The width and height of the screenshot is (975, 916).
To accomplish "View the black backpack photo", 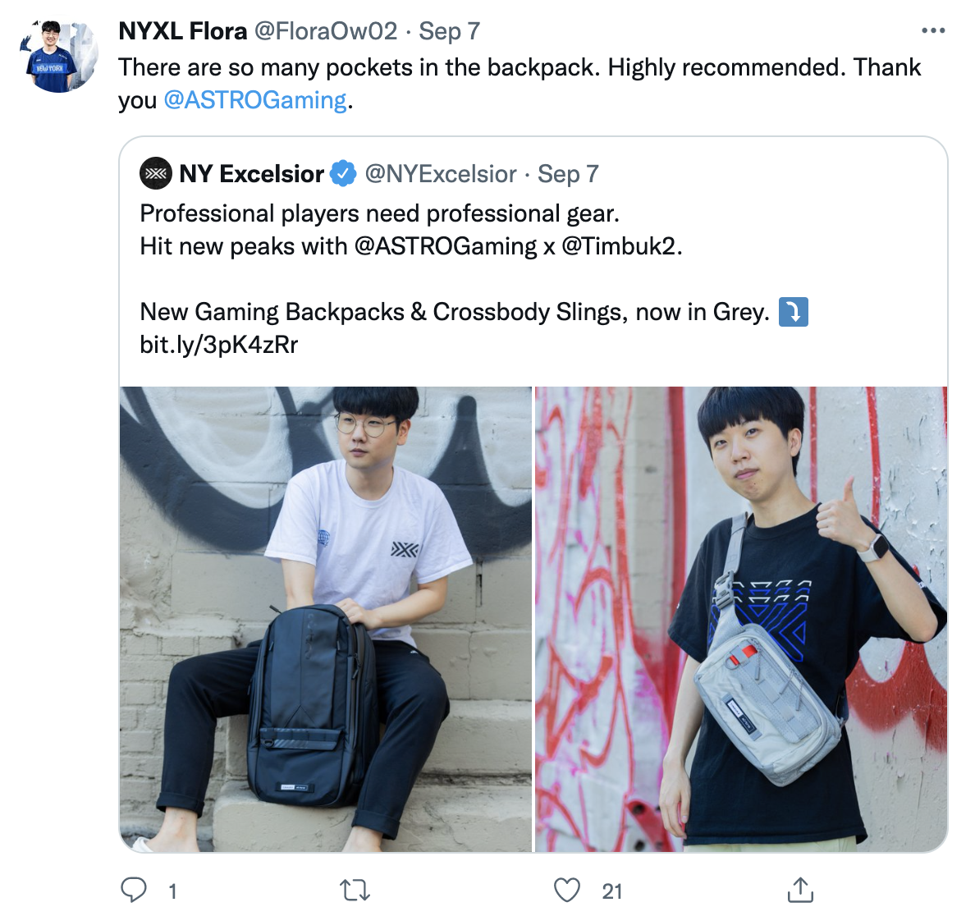I will coord(326,619).
